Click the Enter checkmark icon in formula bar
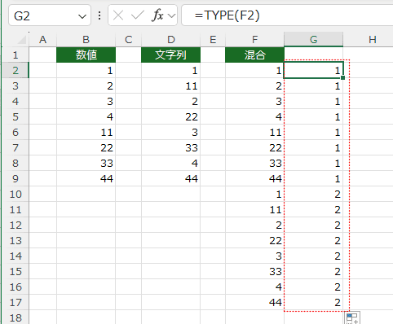This screenshot has width=393, height=324. pos(137,15)
